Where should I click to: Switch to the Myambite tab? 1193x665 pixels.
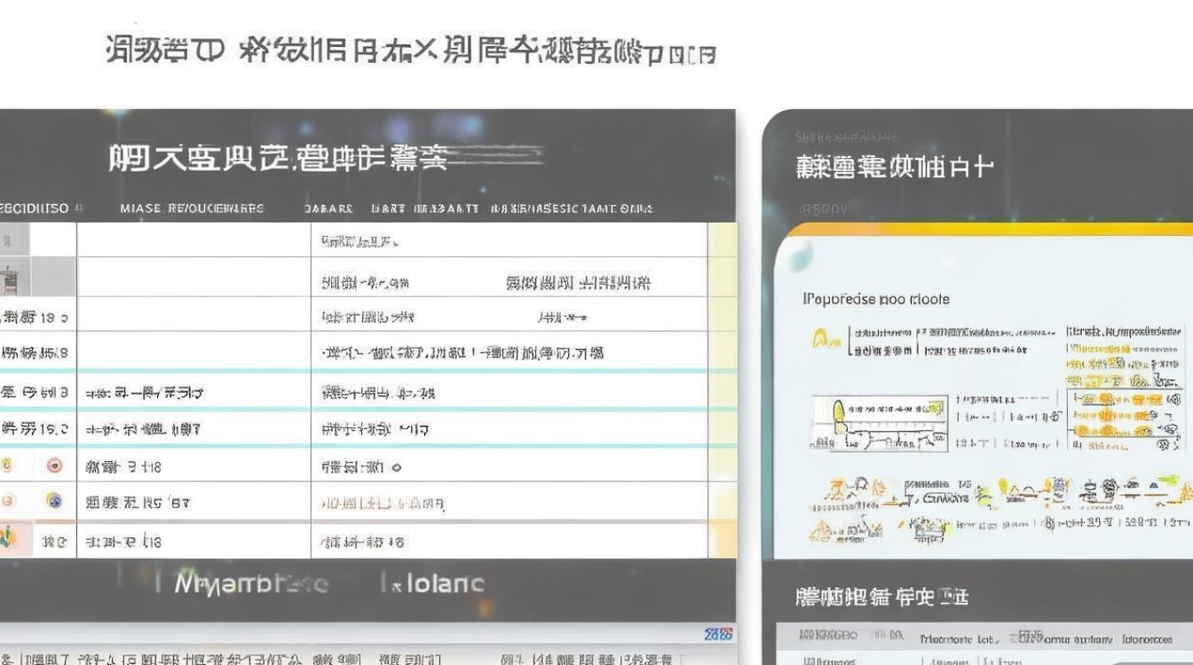tap(249, 583)
